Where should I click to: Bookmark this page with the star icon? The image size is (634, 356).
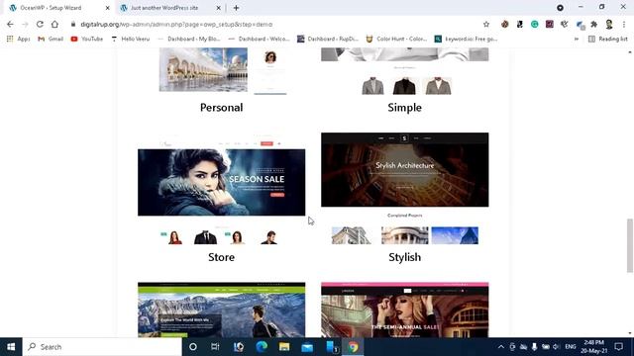click(486, 24)
